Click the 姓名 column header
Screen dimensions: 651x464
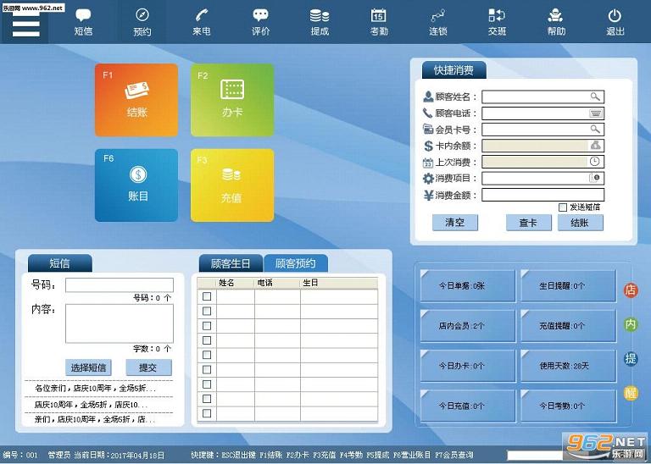tap(236, 283)
